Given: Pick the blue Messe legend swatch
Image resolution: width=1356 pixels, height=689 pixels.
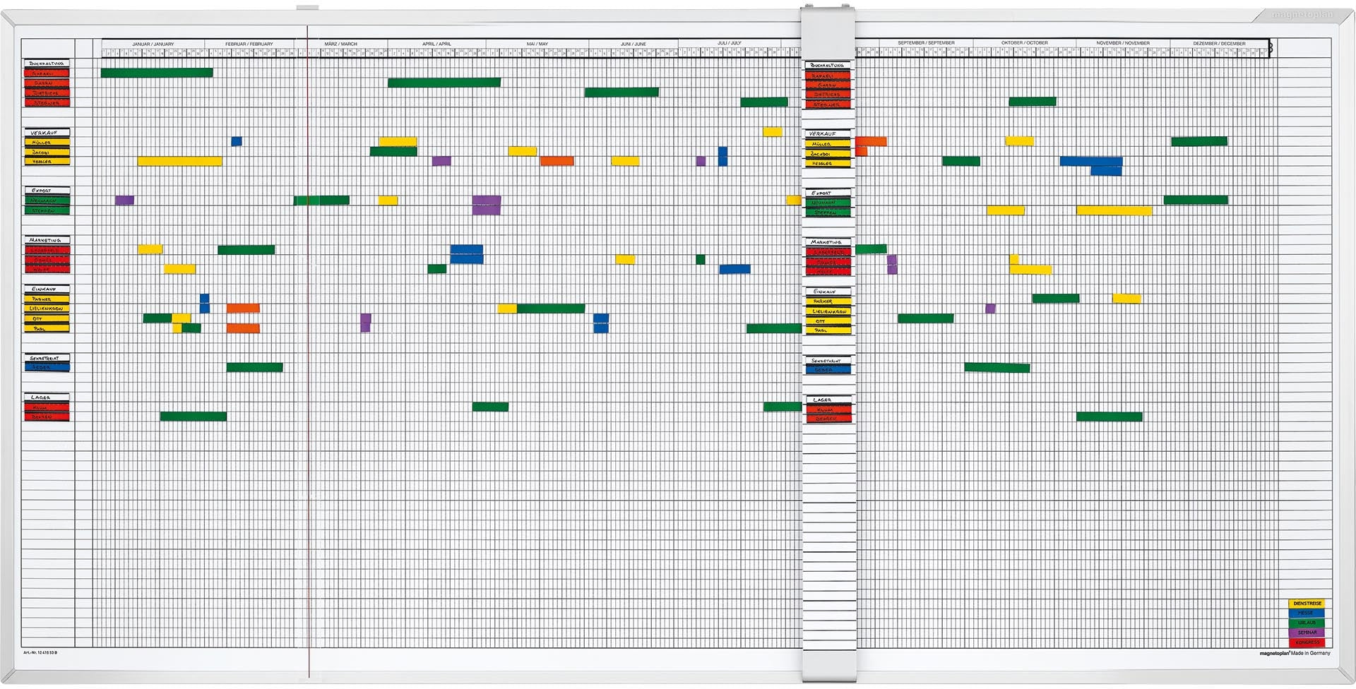Looking at the screenshot, I should [x=1307, y=613].
